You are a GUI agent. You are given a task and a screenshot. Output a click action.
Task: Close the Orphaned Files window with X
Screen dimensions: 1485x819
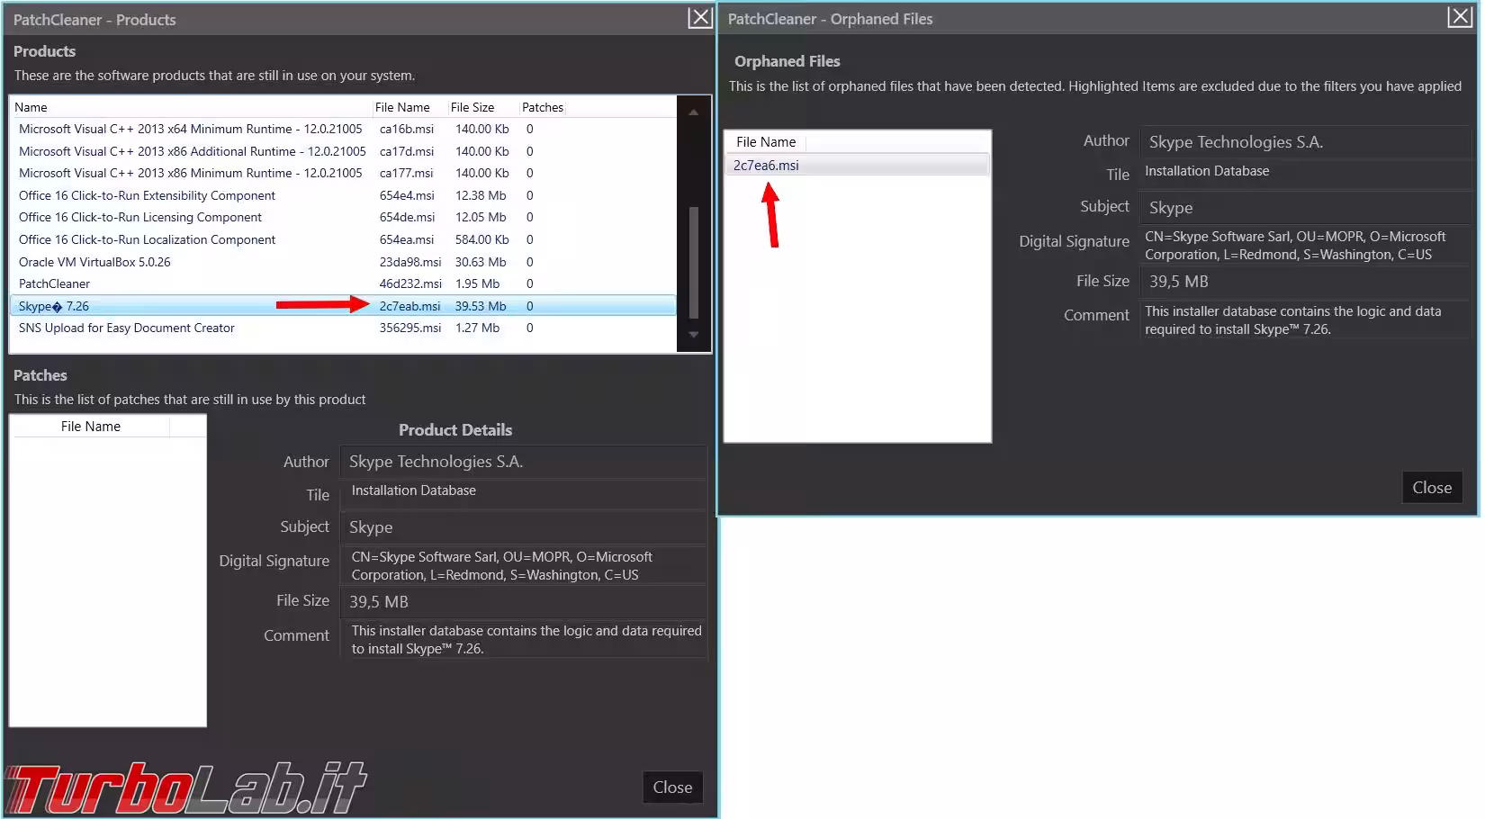[x=1459, y=17]
